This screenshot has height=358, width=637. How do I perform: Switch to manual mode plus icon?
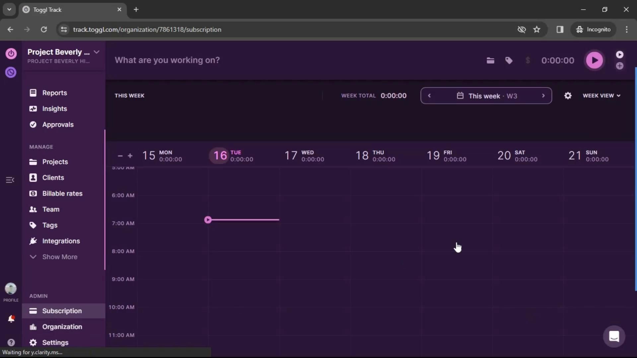[619, 66]
